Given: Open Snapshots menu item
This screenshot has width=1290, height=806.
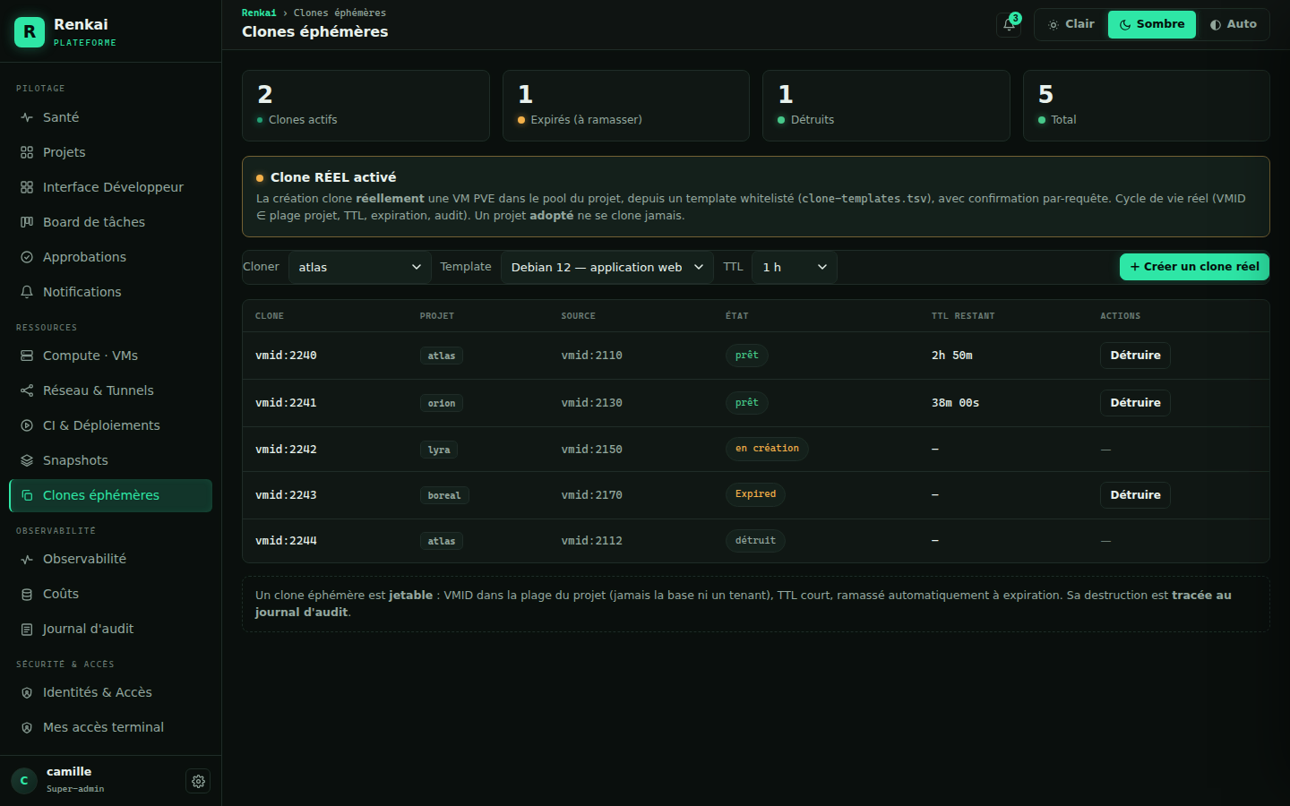Looking at the screenshot, I should coord(110,460).
